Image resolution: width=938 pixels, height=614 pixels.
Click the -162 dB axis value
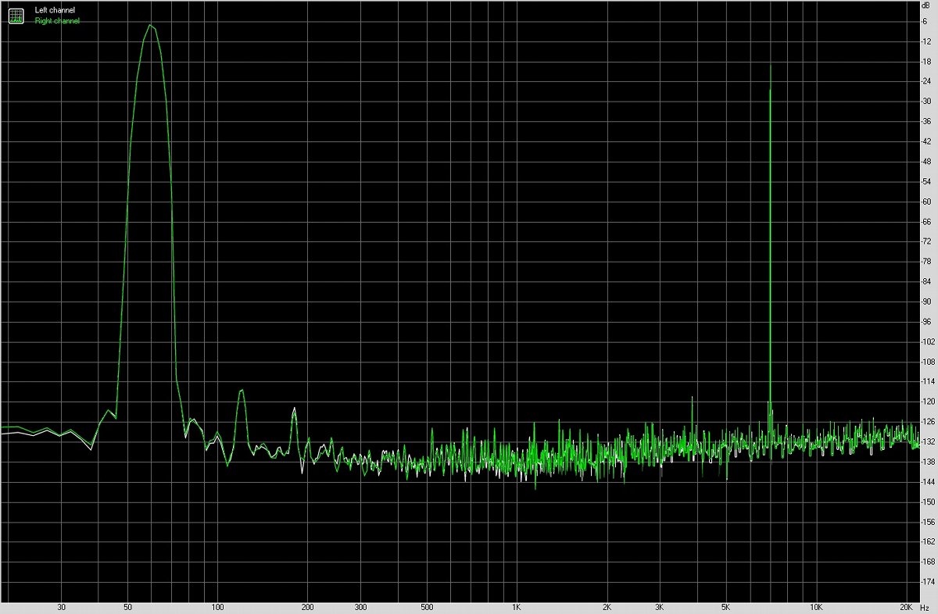[926, 541]
